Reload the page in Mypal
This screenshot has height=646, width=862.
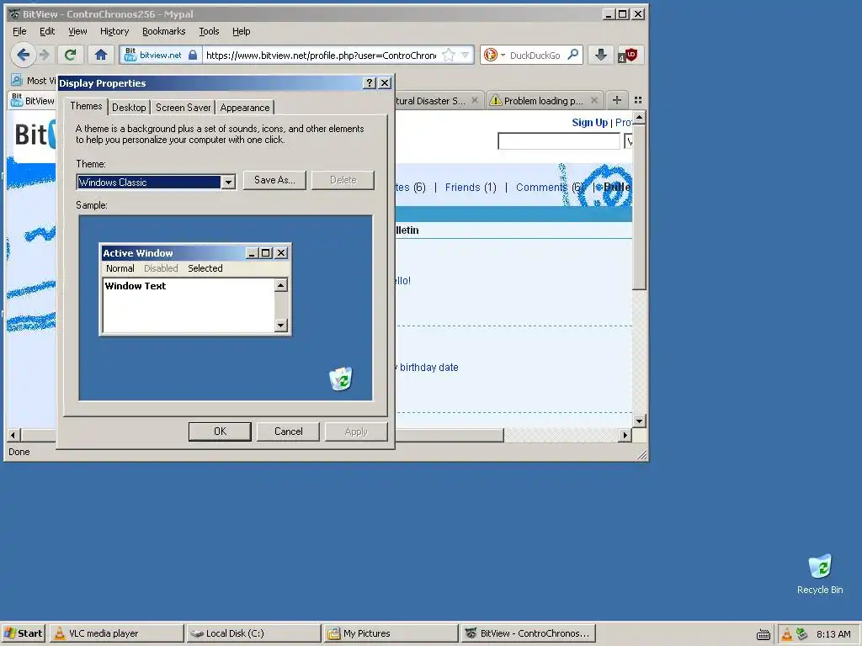(71, 55)
